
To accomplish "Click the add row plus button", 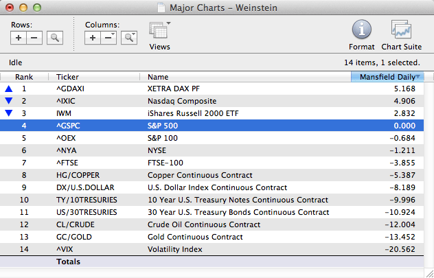I will pyautogui.click(x=19, y=38).
